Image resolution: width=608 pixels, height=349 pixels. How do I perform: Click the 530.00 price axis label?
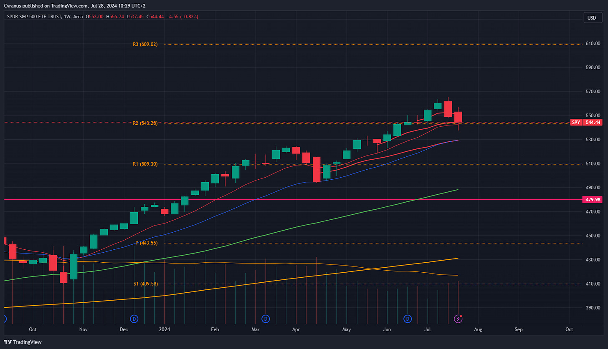(593, 140)
